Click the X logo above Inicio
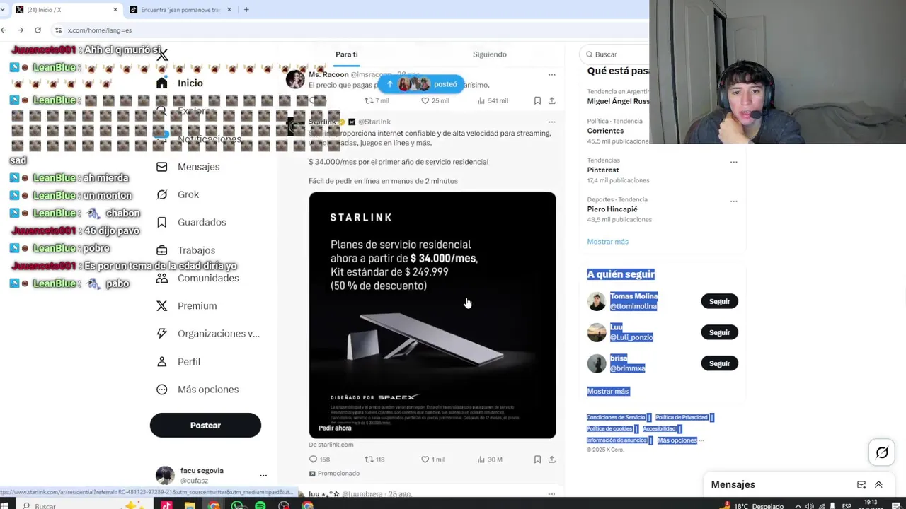This screenshot has width=906, height=509. point(163,55)
